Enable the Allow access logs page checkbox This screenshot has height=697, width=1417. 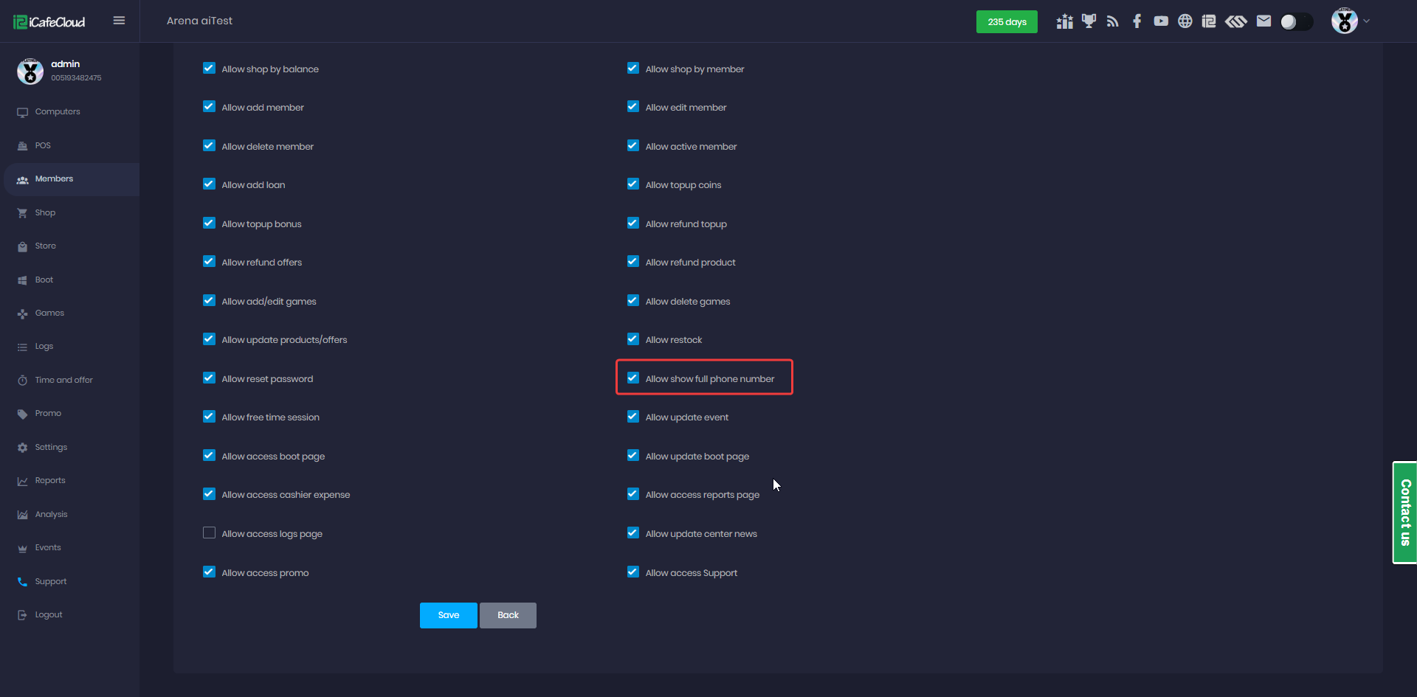[x=210, y=533]
